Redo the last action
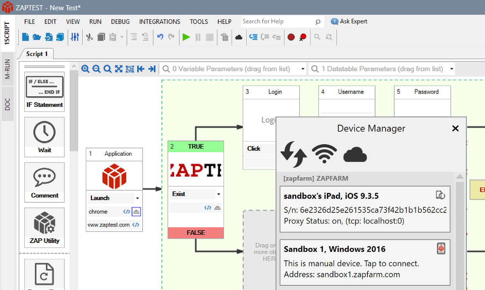 pos(171,37)
